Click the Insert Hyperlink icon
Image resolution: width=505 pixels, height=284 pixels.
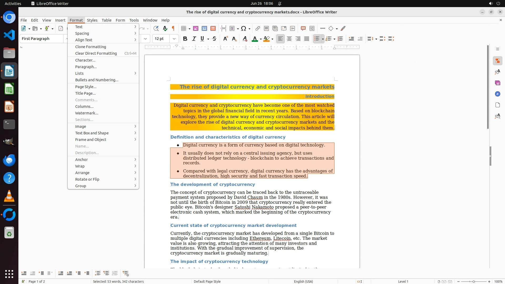(x=258, y=28)
